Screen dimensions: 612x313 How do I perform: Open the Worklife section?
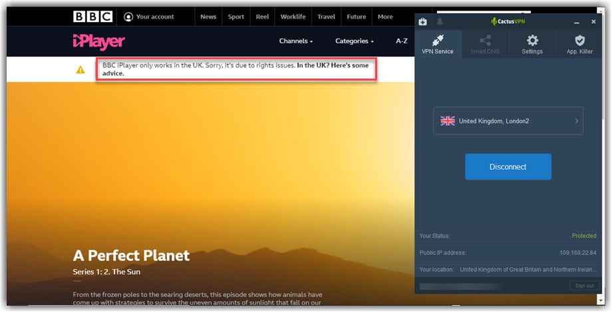(293, 17)
